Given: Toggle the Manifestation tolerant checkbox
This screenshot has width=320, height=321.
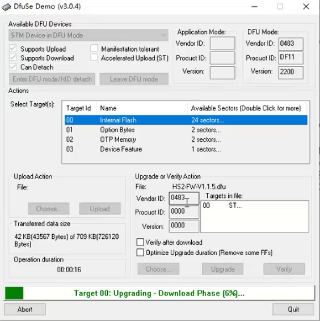Looking at the screenshot, I should coord(94,49).
